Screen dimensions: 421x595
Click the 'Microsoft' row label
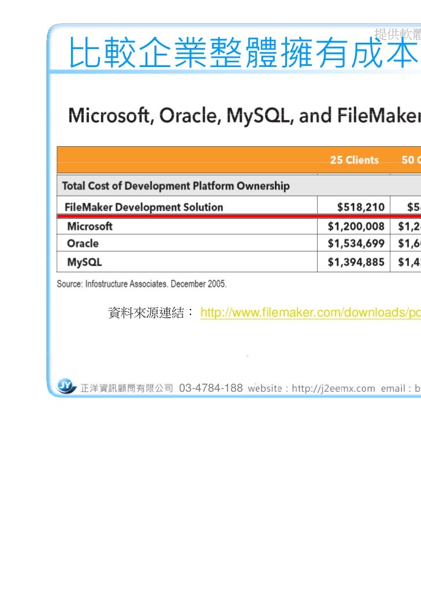(x=90, y=226)
